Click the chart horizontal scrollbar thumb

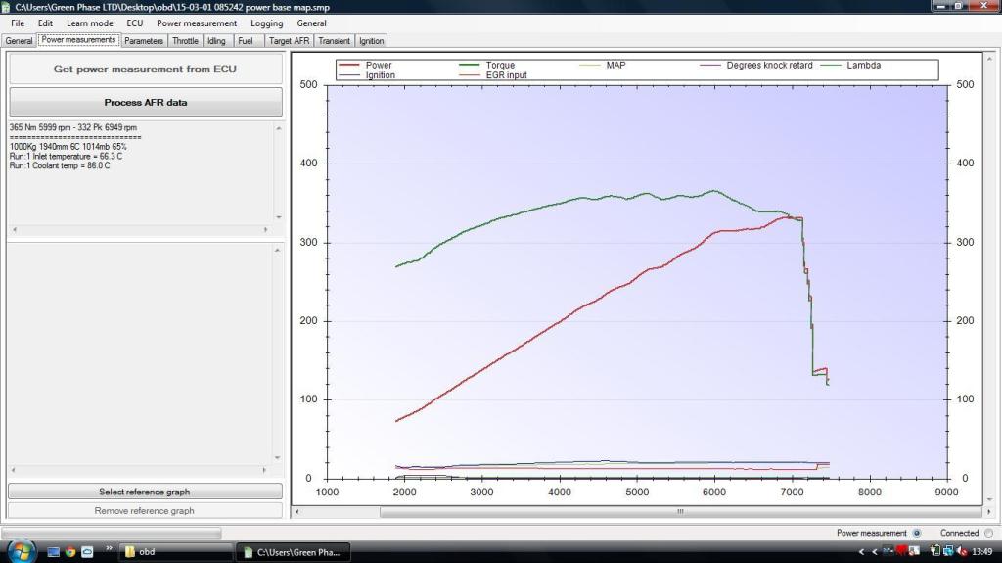681,512
